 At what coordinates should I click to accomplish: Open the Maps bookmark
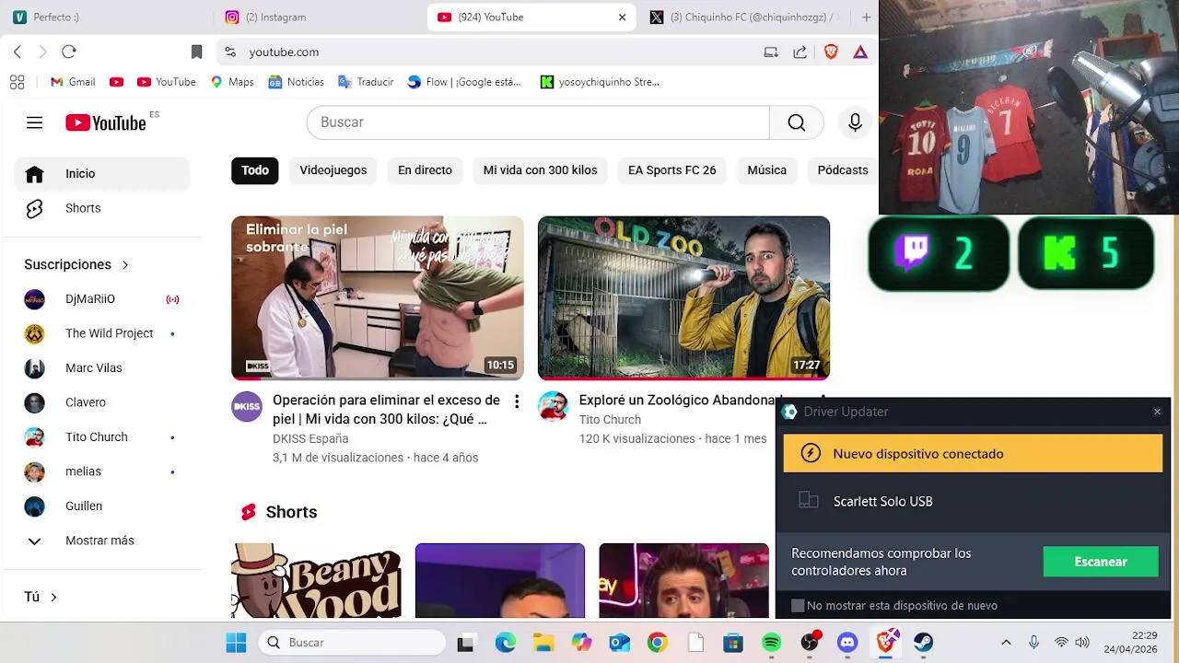[x=232, y=82]
